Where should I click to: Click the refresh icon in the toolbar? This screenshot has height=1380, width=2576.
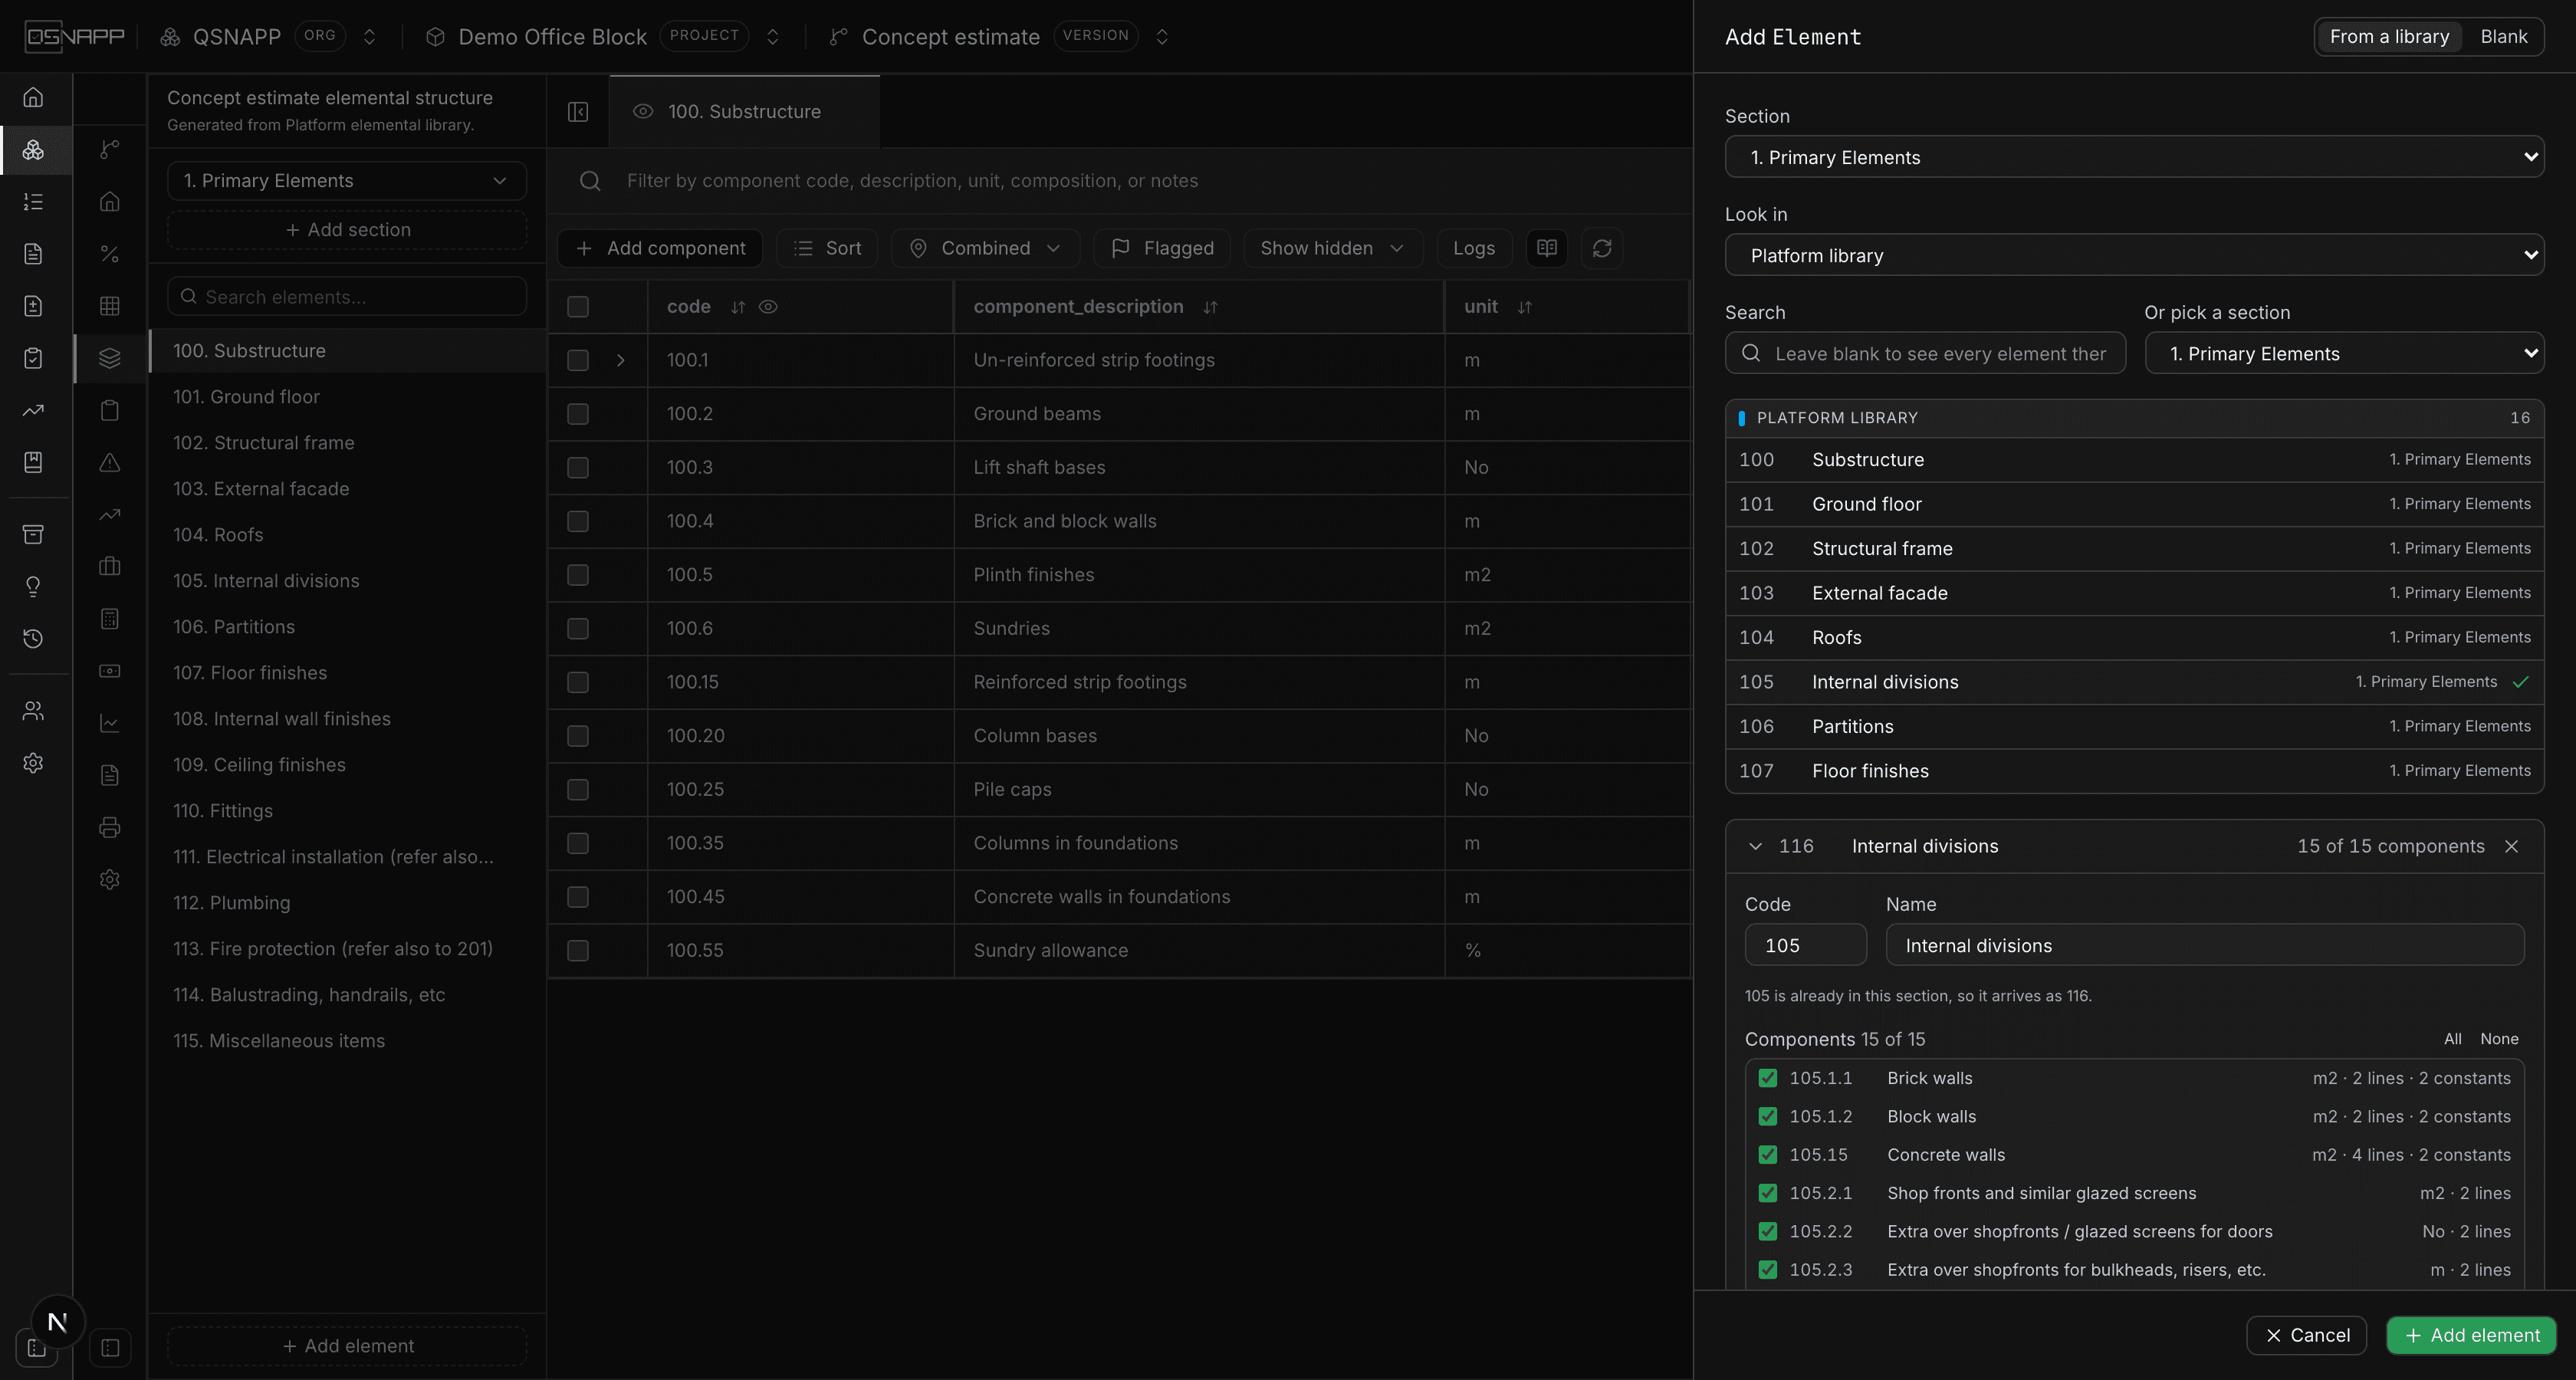tap(1602, 248)
